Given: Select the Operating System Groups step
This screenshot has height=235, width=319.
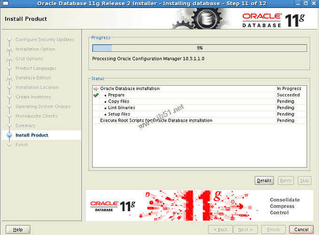Looking at the screenshot, I should pyautogui.click(x=43, y=106).
